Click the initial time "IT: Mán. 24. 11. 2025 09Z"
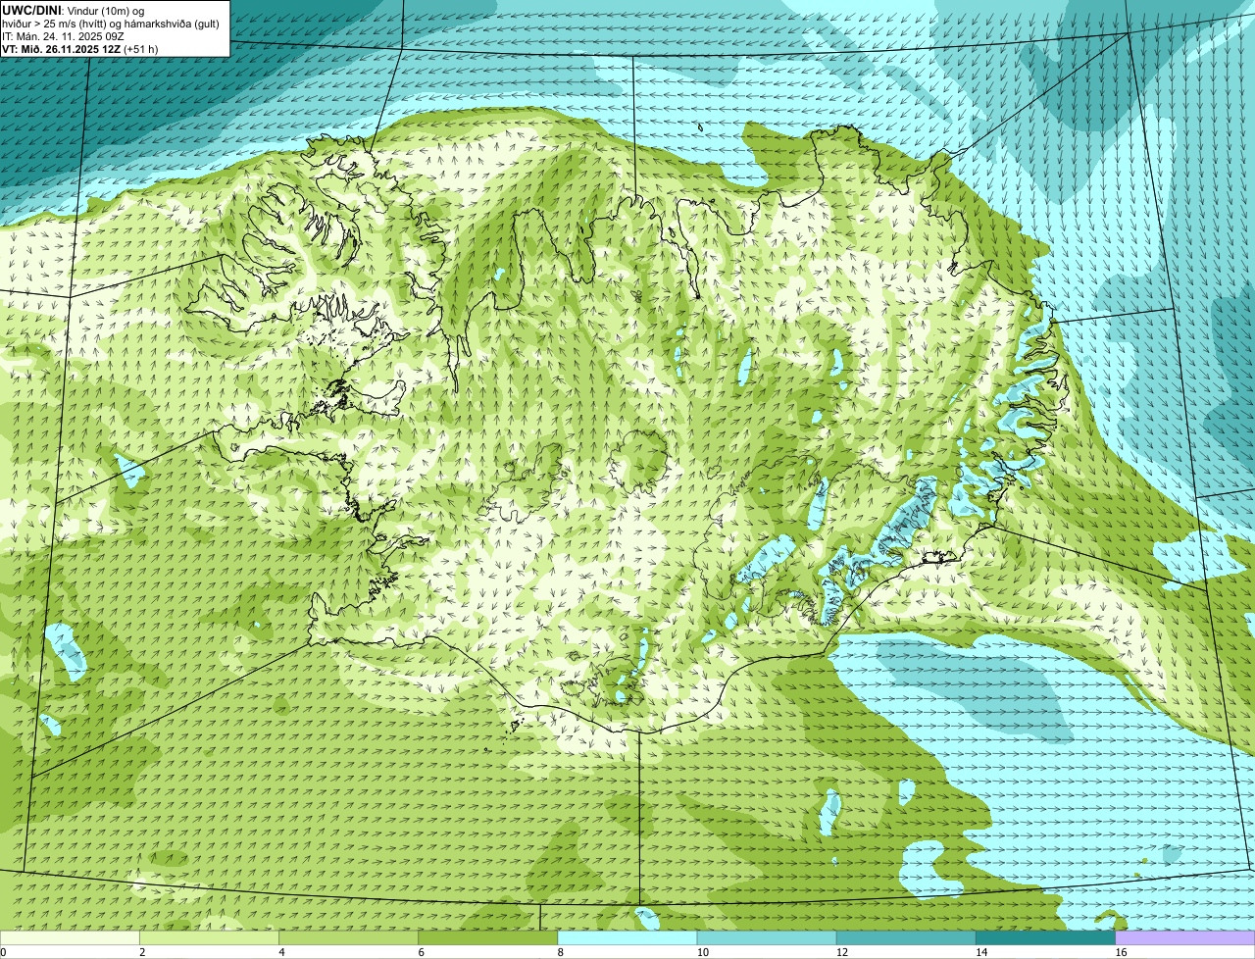This screenshot has height=959, width=1255. (63, 35)
